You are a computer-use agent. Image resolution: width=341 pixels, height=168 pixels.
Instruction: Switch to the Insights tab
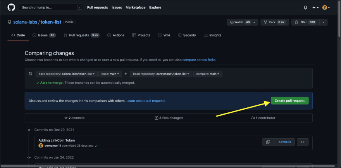coord(212,35)
